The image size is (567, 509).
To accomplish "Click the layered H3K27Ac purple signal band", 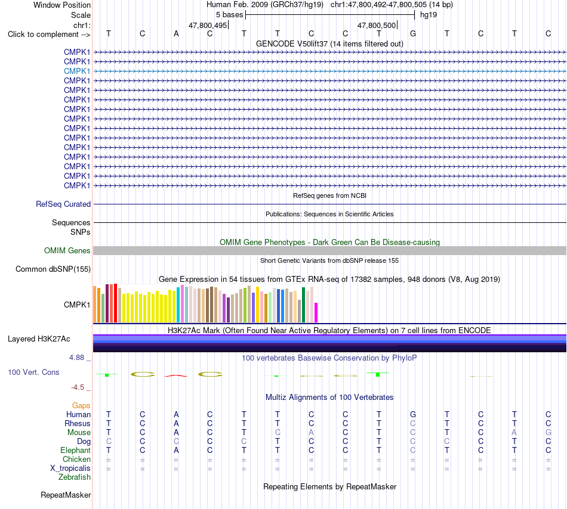I will tap(329, 343).
